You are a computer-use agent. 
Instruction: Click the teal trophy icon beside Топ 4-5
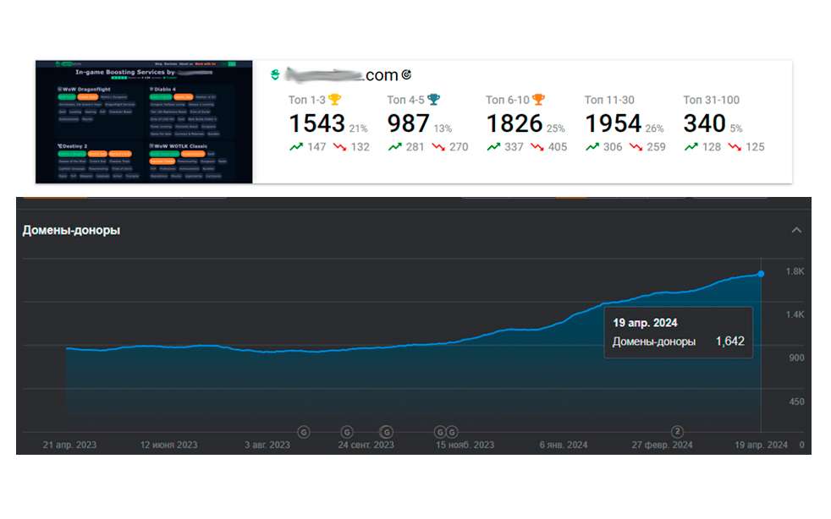click(x=434, y=100)
